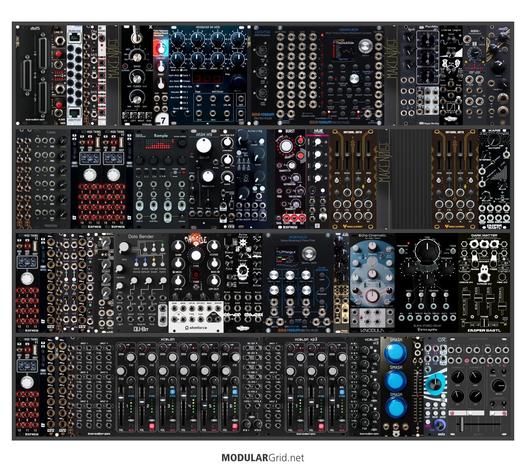Click the Farb Highpass LOW CUT knob
The image size is (526, 466).
point(161,49)
